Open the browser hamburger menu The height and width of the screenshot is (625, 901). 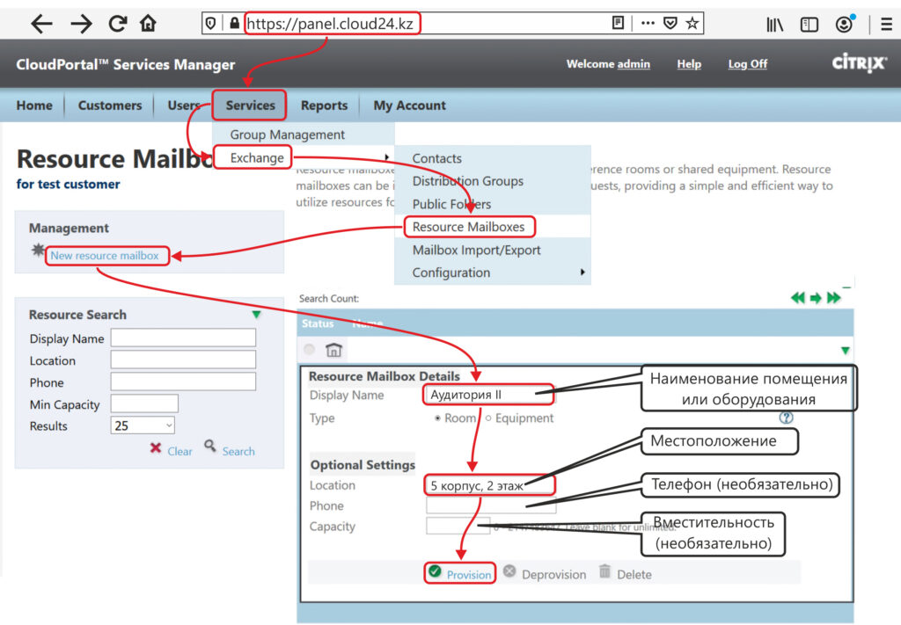[887, 24]
